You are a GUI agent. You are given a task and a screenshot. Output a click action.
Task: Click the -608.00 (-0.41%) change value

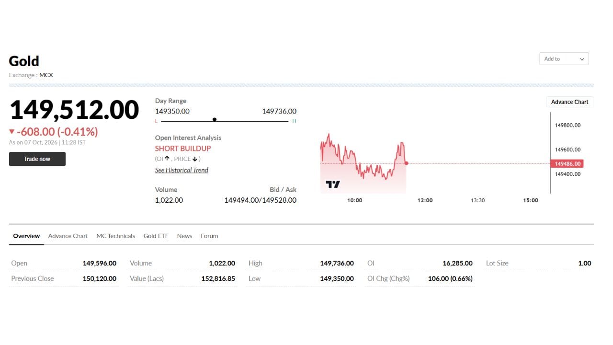pyautogui.click(x=57, y=132)
